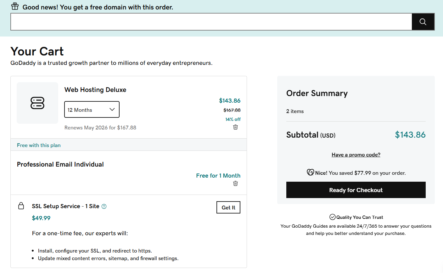Click the chevron on the term selector

tap(112, 109)
